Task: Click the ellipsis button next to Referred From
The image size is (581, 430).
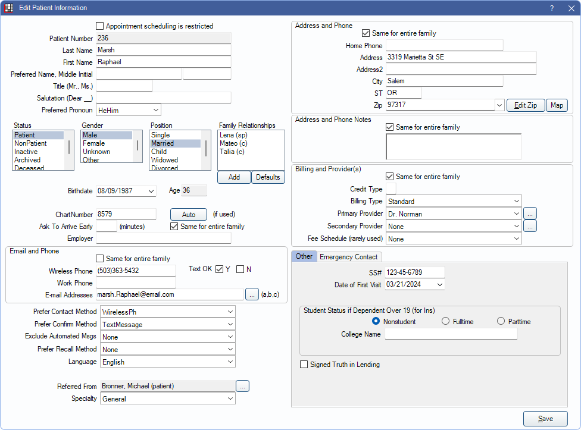Action: click(242, 387)
